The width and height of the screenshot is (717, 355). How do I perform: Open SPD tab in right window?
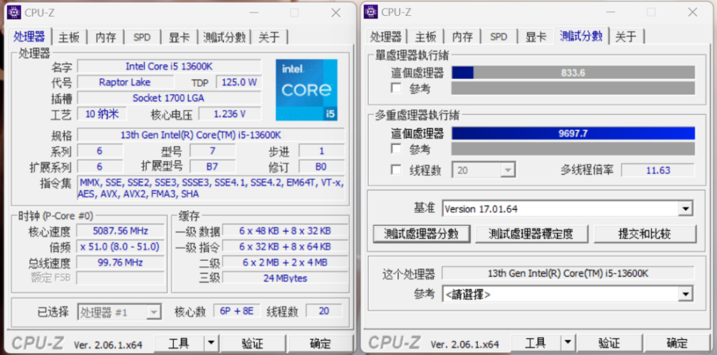tap(499, 37)
